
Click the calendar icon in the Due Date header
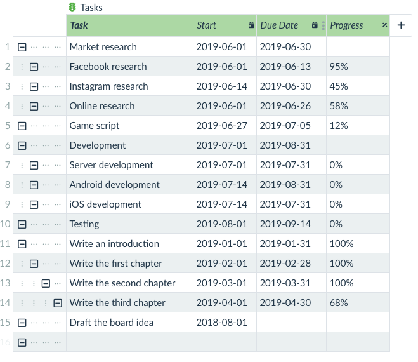pos(315,25)
